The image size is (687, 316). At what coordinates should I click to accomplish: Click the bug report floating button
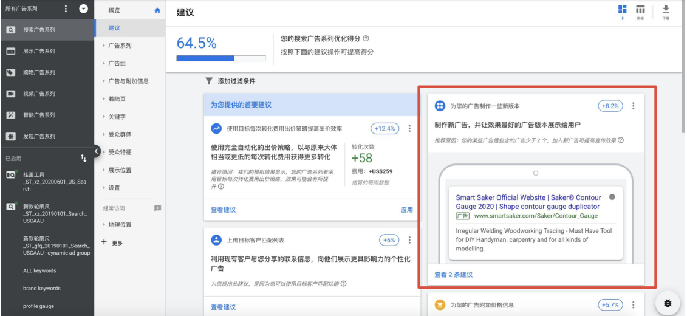(x=668, y=303)
